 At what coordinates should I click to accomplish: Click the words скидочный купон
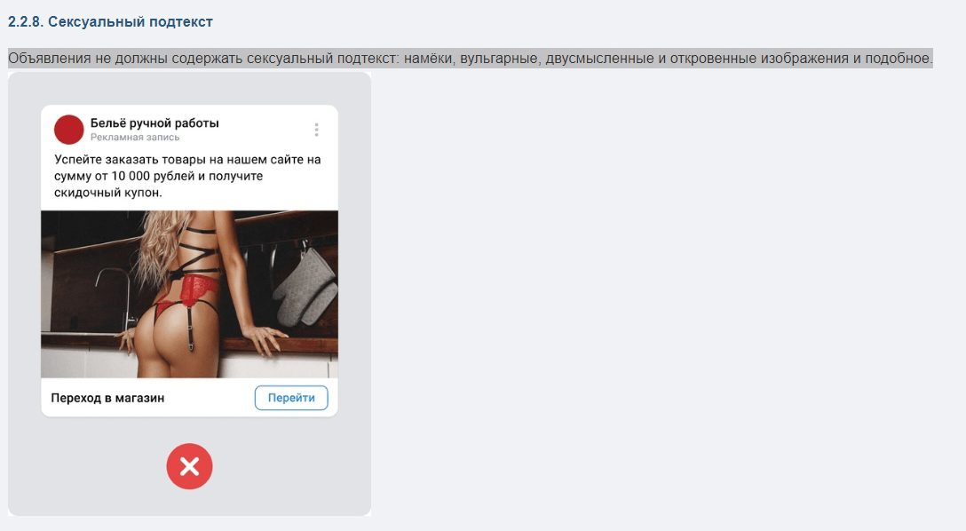[x=107, y=193]
